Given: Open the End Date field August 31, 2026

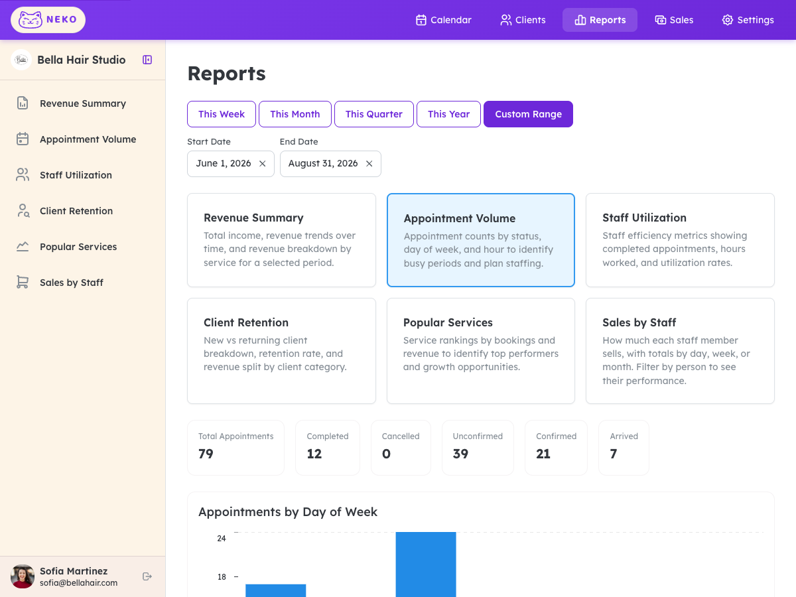Looking at the screenshot, I should pyautogui.click(x=330, y=164).
